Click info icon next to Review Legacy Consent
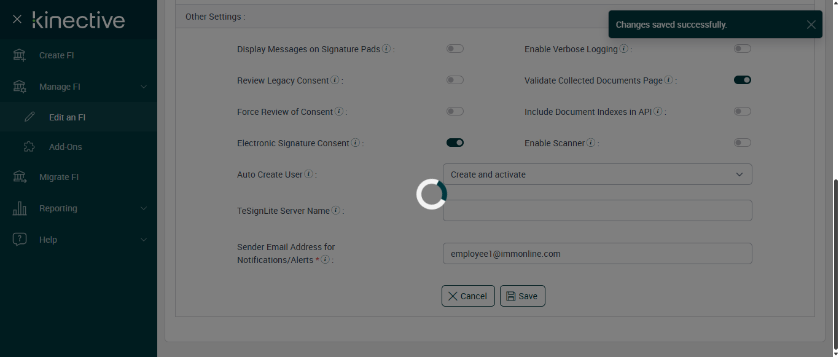This screenshot has height=357, width=839. click(335, 80)
